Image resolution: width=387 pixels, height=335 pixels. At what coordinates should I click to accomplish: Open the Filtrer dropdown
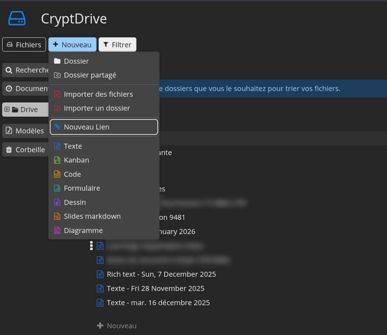click(x=117, y=44)
